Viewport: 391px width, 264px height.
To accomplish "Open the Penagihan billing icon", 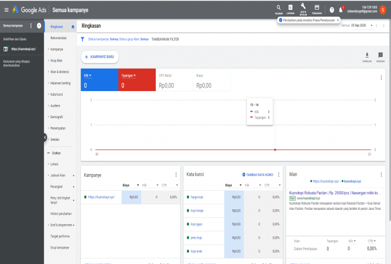I will coord(317,8).
